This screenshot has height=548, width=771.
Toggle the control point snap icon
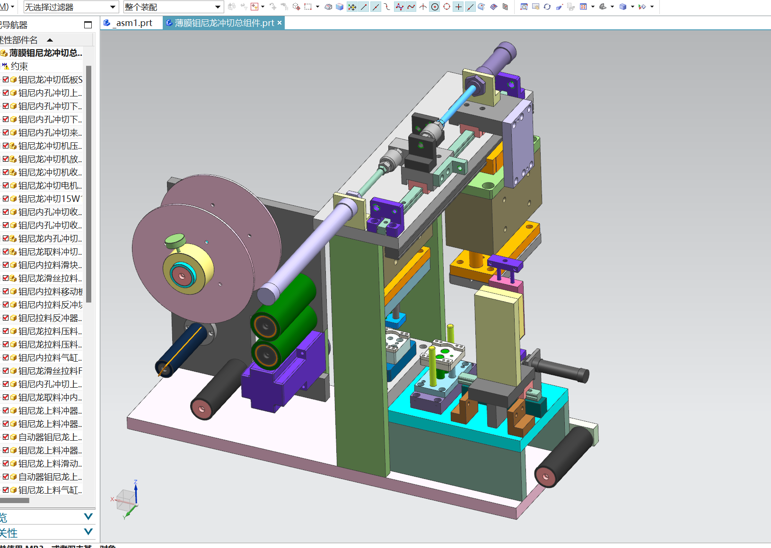(399, 7)
